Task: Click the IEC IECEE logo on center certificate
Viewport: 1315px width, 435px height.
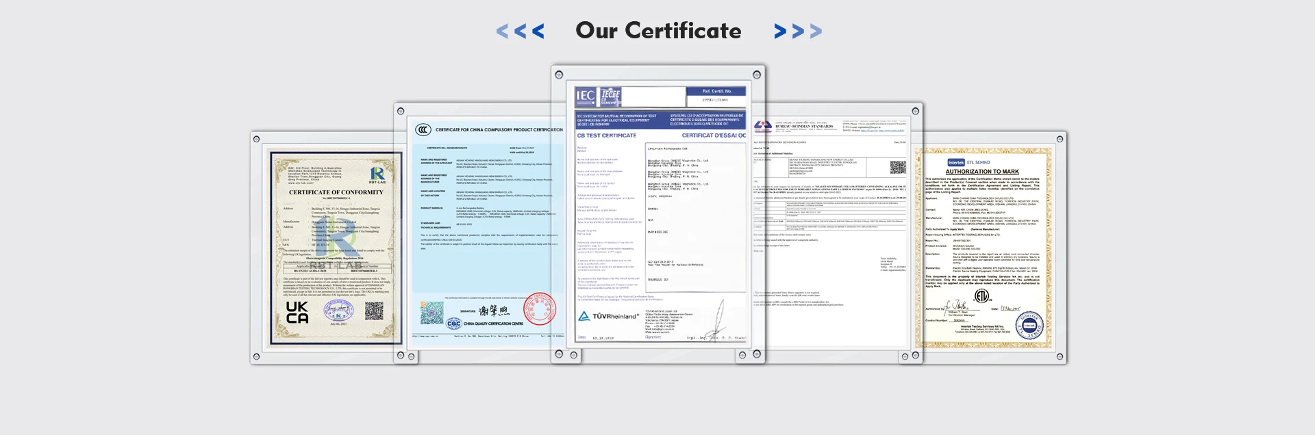Action: 599,96
